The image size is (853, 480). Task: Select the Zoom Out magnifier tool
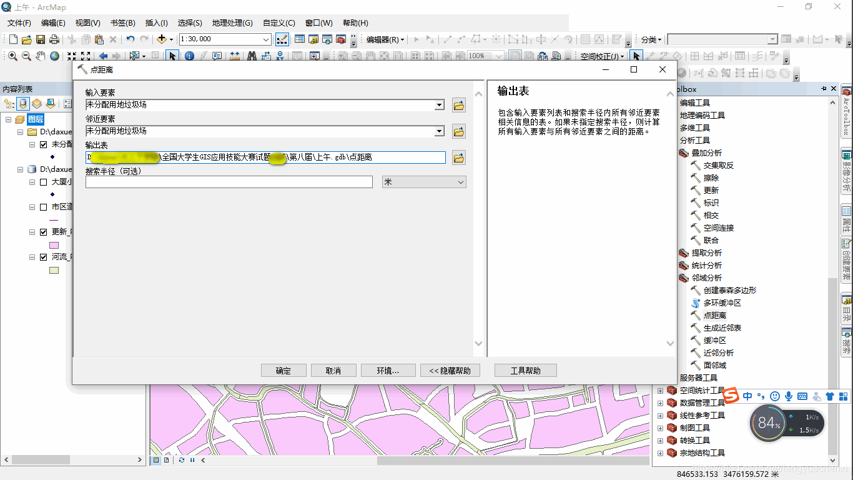pyautogui.click(x=26, y=56)
